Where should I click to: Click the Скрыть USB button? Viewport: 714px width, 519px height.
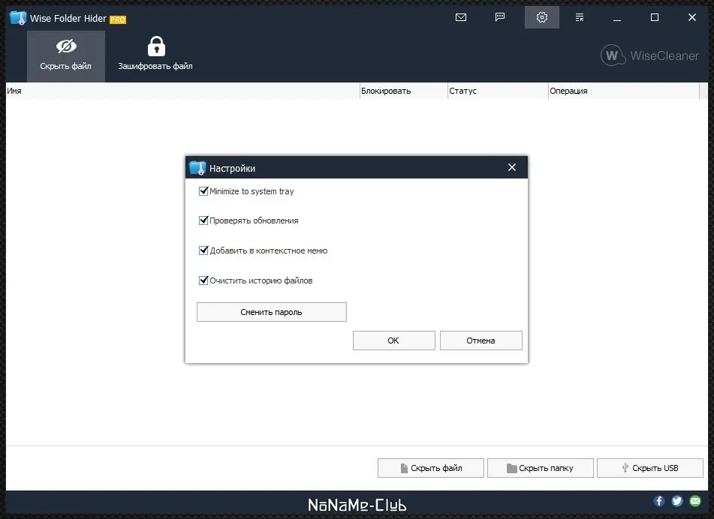point(650,468)
